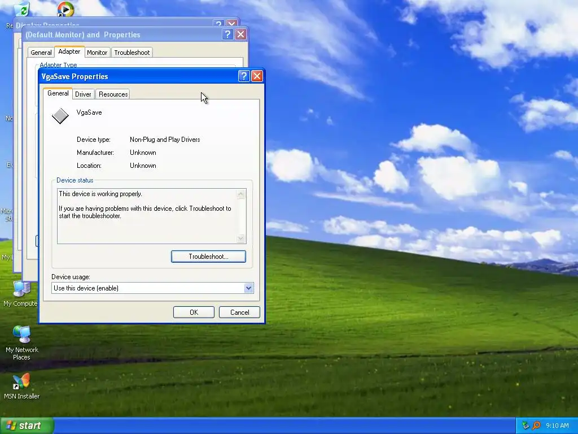Click the 'Device type:' label
This screenshot has width=578, height=434.
[93, 140]
